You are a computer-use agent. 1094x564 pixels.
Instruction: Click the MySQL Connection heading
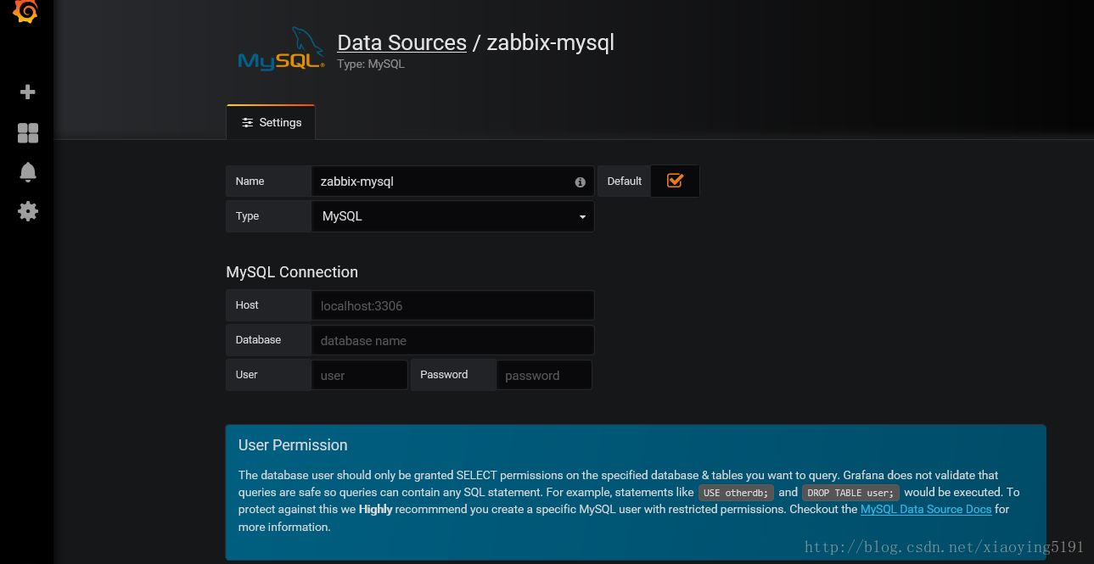point(292,272)
